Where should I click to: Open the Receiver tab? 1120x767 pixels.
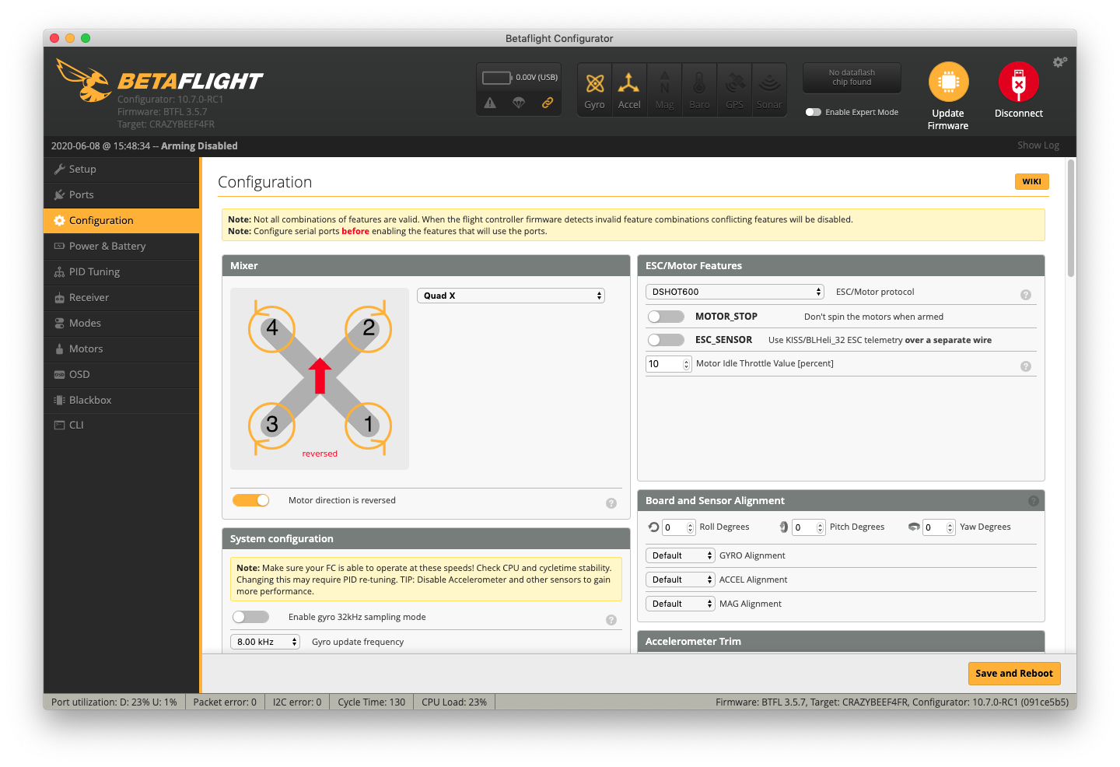[121, 297]
